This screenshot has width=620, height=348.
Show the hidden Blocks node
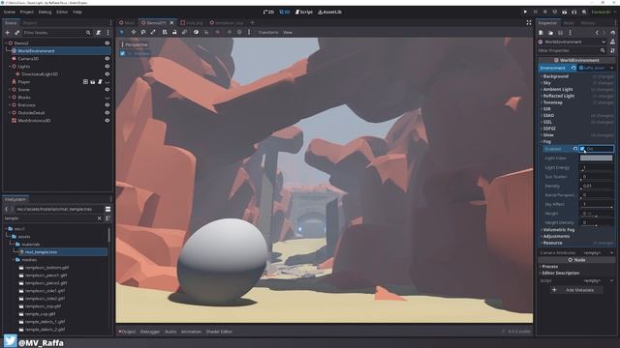click(108, 97)
